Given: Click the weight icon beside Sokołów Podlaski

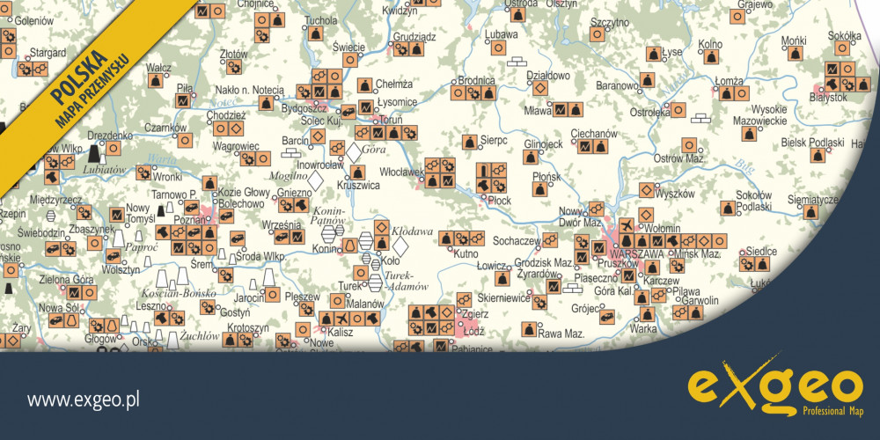Looking at the screenshot, I should click(728, 209).
